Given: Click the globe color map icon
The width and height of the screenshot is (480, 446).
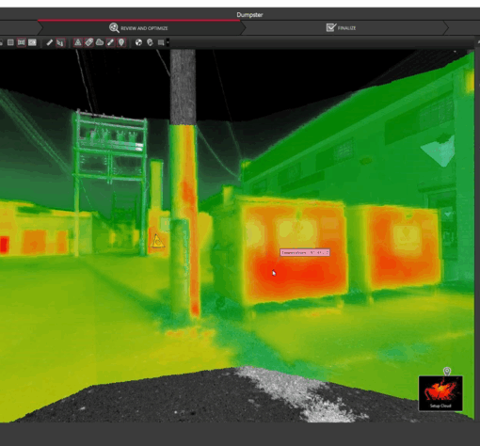Looking at the screenshot, I should pos(138,42).
